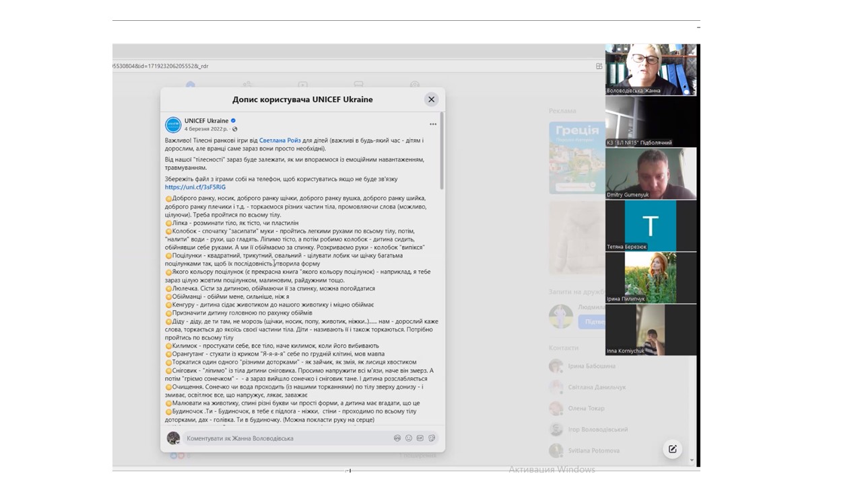Select Ірина Пилипчук participant video

[651, 278]
